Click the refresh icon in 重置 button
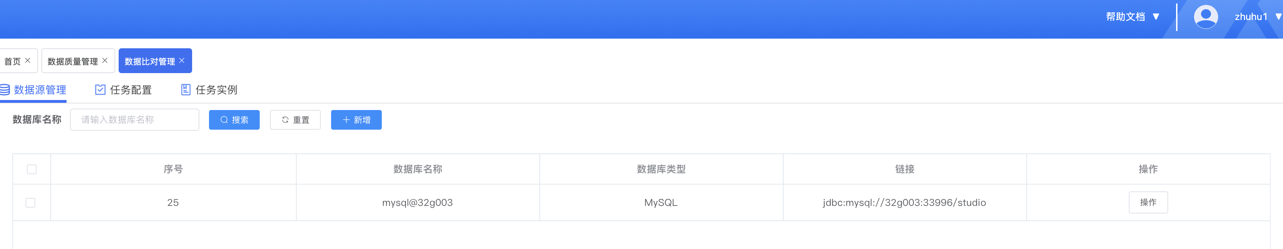1283x249 pixels. pos(285,120)
